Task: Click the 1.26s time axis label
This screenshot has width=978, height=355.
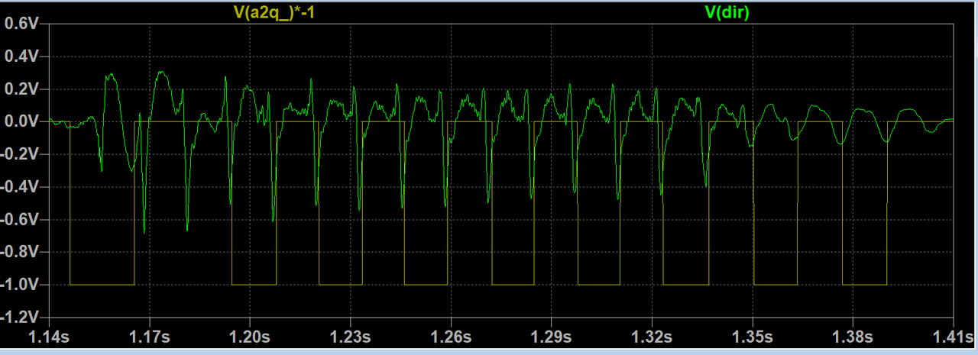Action: [451, 337]
